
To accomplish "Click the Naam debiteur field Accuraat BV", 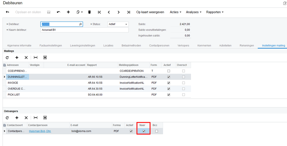I will click(x=85, y=30).
